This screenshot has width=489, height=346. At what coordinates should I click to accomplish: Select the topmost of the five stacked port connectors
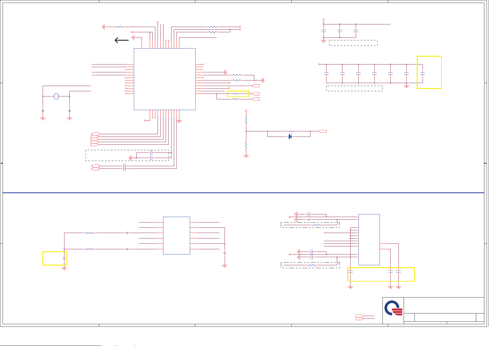tap(95, 134)
